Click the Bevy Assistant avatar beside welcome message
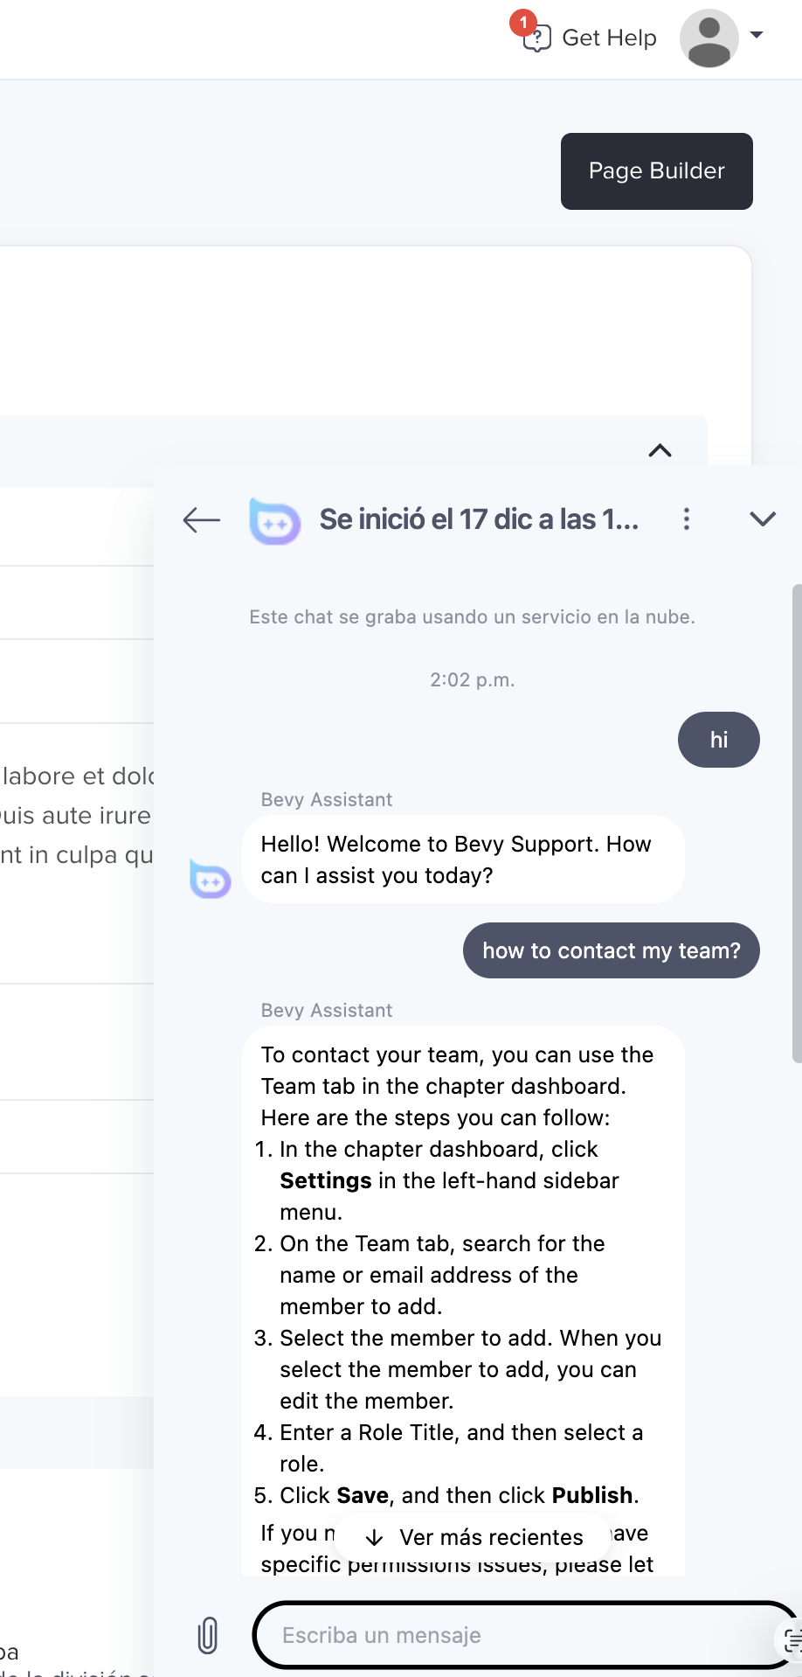This screenshot has width=802, height=1677. 211,879
